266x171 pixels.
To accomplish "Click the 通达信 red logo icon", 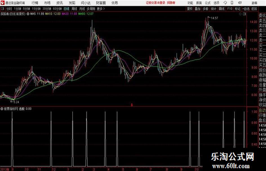I will tap(2, 3).
